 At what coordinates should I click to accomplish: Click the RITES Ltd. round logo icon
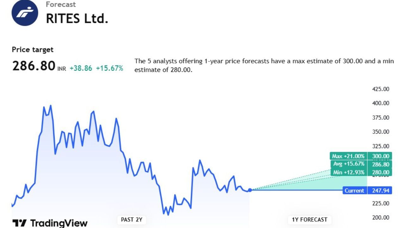click(25, 13)
